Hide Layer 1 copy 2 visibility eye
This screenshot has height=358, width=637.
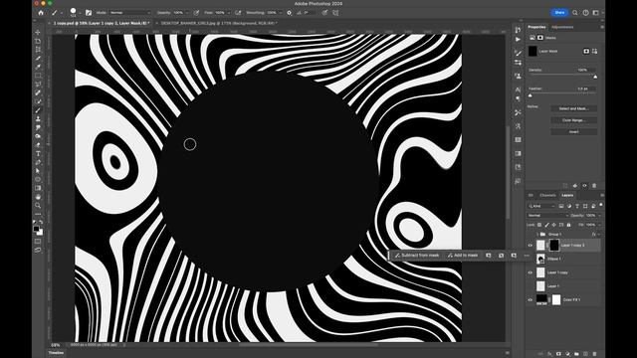coord(531,246)
